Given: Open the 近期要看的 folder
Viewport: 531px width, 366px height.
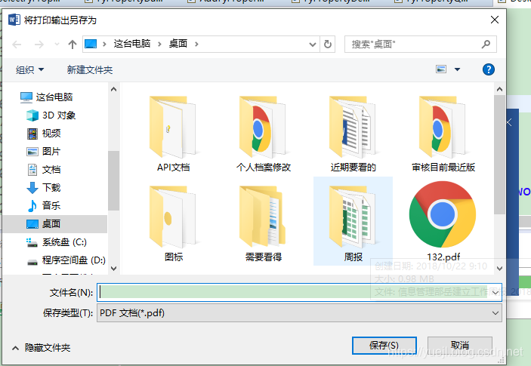Looking at the screenshot, I should [353, 134].
